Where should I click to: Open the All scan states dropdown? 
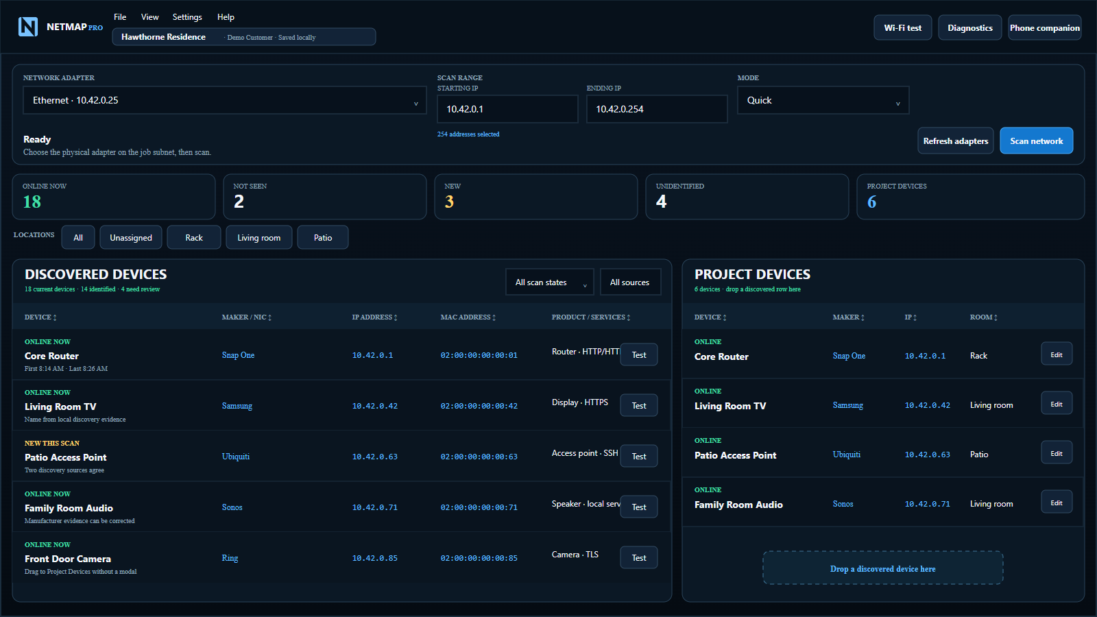coord(550,282)
